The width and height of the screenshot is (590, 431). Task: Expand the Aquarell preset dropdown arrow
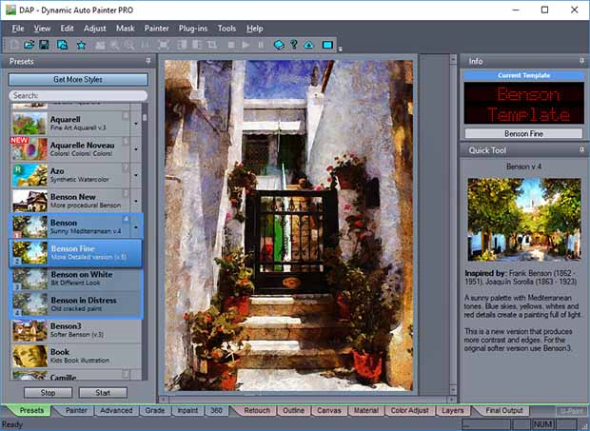point(136,124)
